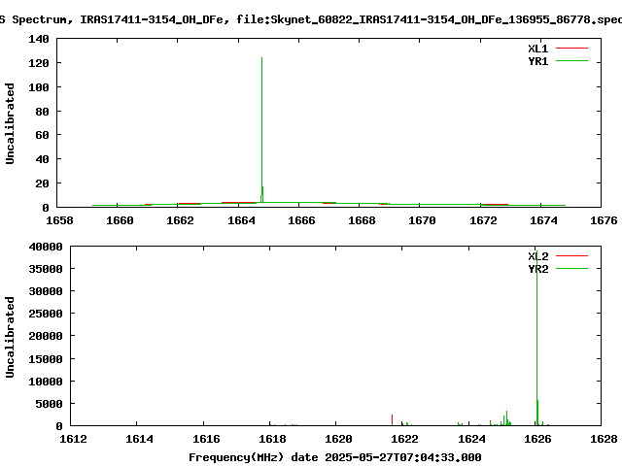Click the Frequency(MHz) date x-axis label
The height and width of the screenshot is (466, 622).
click(334, 457)
